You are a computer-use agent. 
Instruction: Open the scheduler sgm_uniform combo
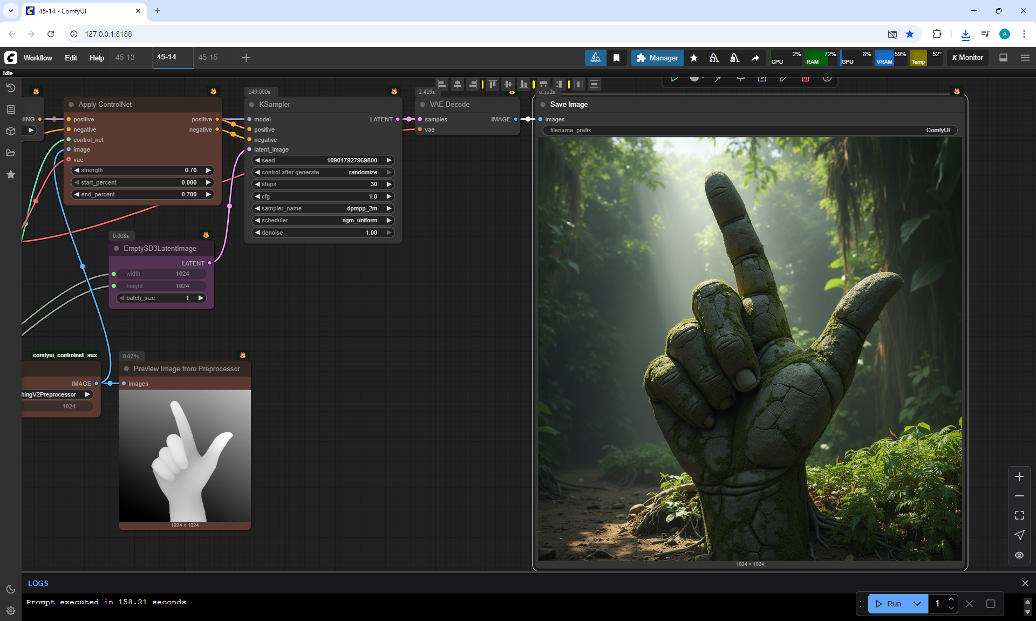pyautogui.click(x=323, y=220)
